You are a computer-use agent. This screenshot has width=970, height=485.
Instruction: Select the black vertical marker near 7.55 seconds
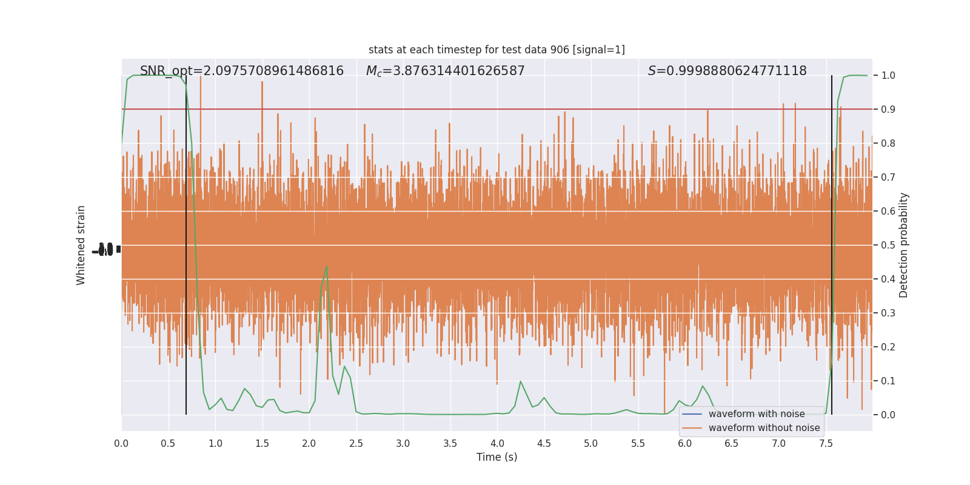[832, 245]
